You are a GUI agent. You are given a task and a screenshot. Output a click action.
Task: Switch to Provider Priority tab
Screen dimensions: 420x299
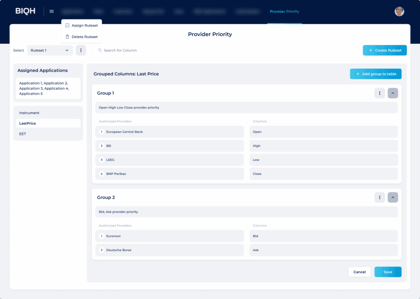[x=284, y=11]
